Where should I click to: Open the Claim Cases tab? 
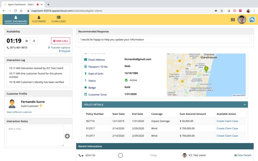(59, 19)
